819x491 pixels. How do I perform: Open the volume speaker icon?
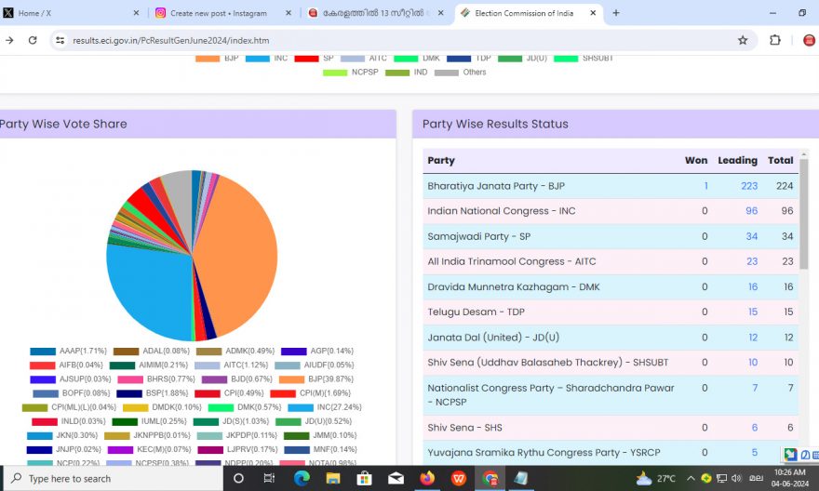coord(736,479)
